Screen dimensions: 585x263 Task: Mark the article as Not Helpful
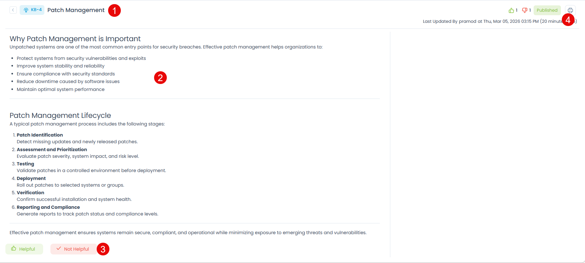coord(73,249)
